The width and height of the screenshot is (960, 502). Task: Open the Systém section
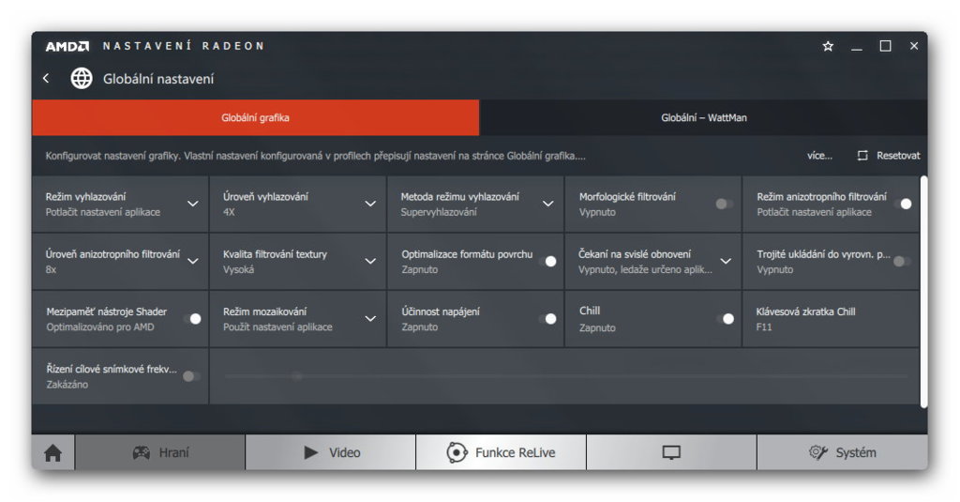[x=842, y=453]
